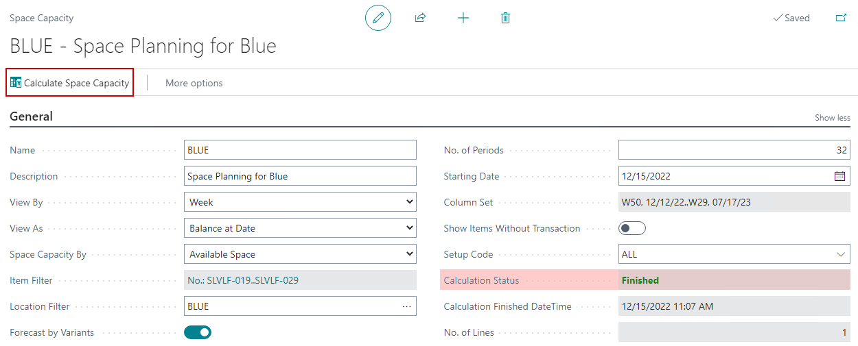
Task: Enable Show Items Without Transaction toggle
Action: [632, 228]
